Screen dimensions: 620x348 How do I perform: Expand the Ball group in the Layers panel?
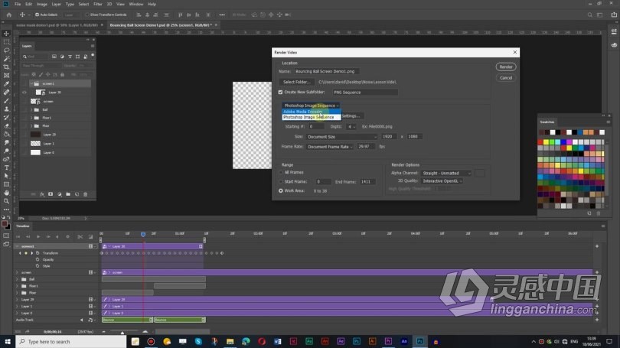(x=31, y=109)
